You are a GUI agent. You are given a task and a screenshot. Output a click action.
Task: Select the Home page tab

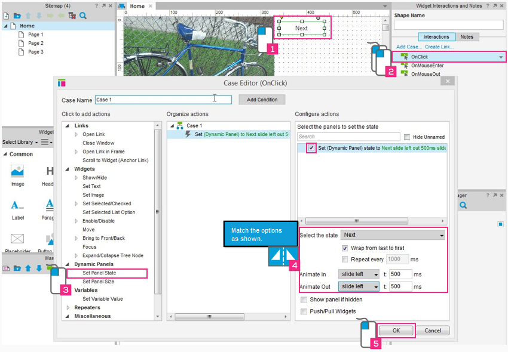tap(137, 6)
